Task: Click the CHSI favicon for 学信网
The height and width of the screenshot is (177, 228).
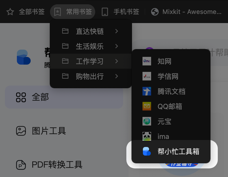Action: pyautogui.click(x=147, y=76)
